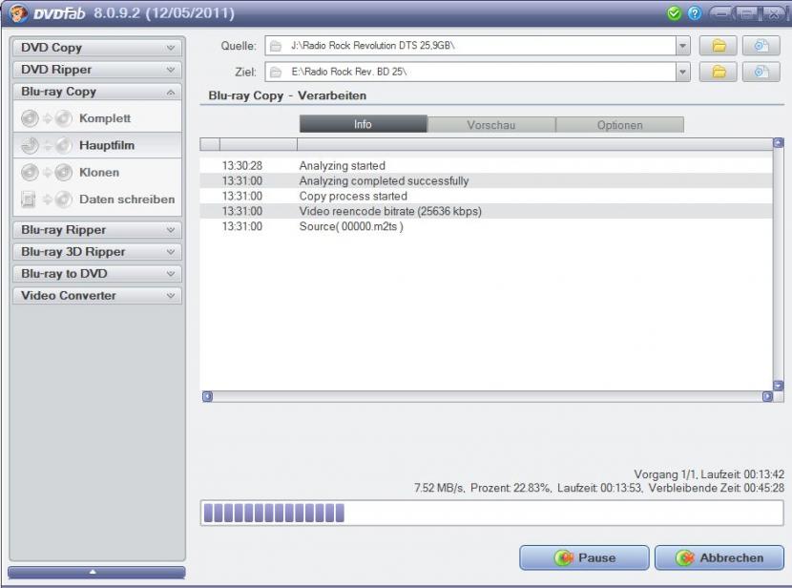
Task: Select Komplett copy mode
Action: click(97, 118)
